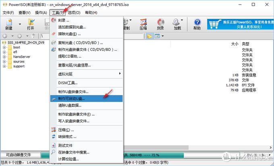274x166 pixels.
Task: Open the 选项(O) menu
Action: coord(74,13)
